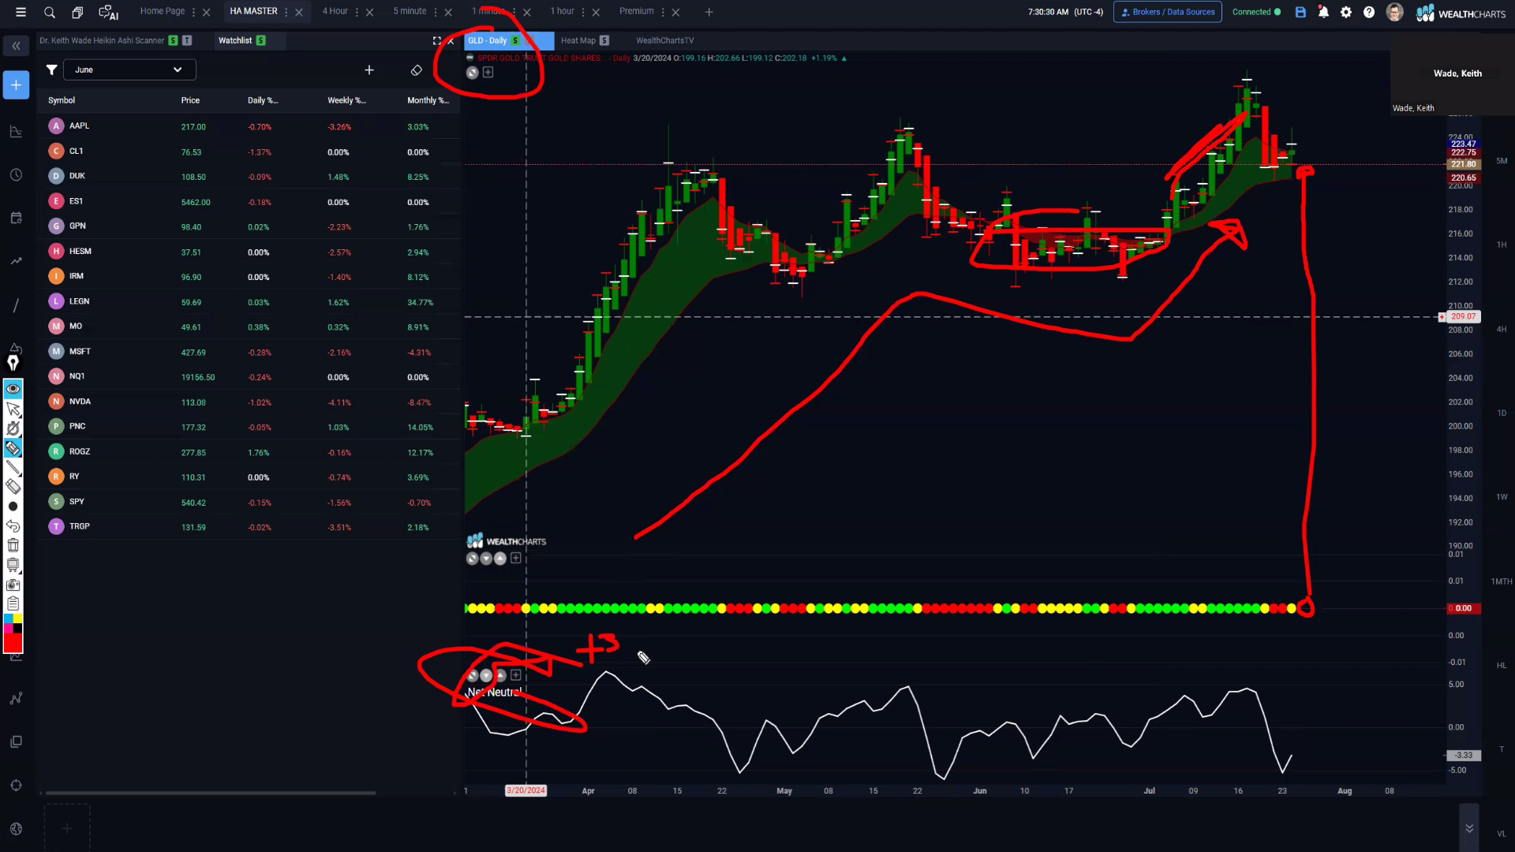Switch to the Premium tab

[x=636, y=11]
